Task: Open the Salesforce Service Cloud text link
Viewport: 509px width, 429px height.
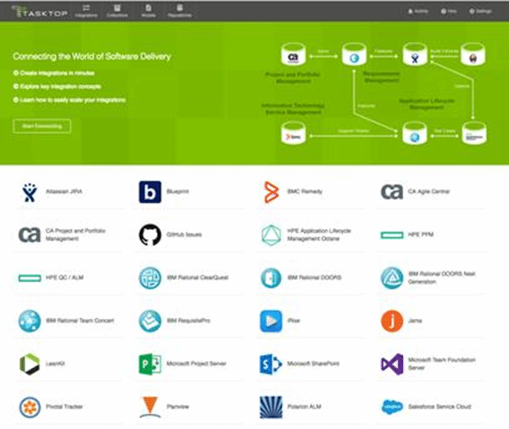Action: 439,407
